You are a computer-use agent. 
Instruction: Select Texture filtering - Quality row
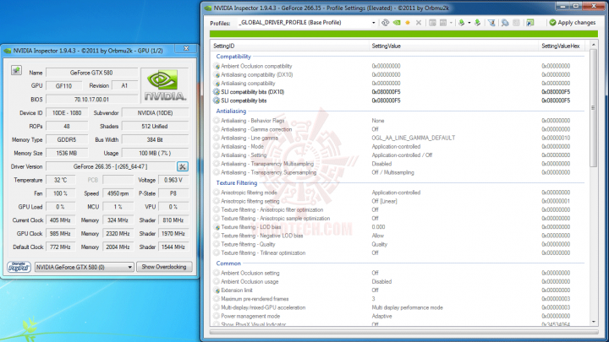pos(398,244)
